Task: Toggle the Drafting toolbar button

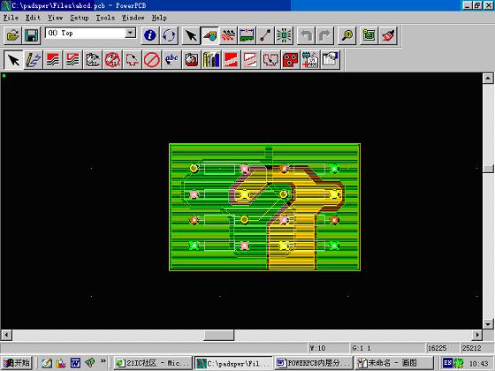Action: [x=209, y=35]
